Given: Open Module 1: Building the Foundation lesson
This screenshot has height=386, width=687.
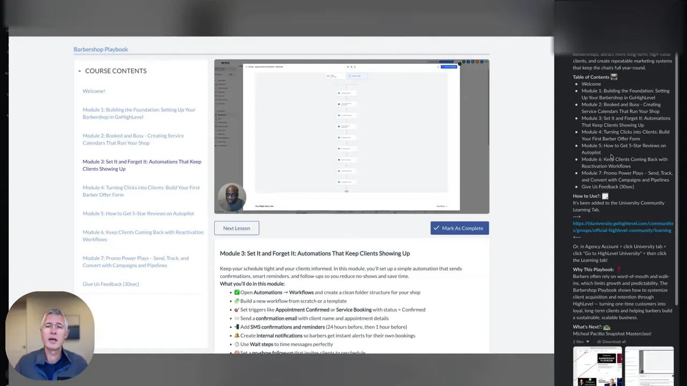Looking at the screenshot, I should pyautogui.click(x=139, y=113).
